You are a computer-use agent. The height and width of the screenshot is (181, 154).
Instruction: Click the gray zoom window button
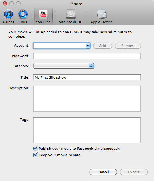[x=18, y=4]
